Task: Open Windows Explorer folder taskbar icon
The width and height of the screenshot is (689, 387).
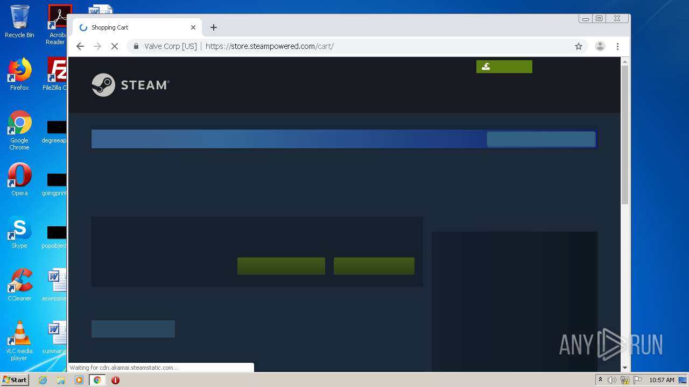Action: (61, 380)
